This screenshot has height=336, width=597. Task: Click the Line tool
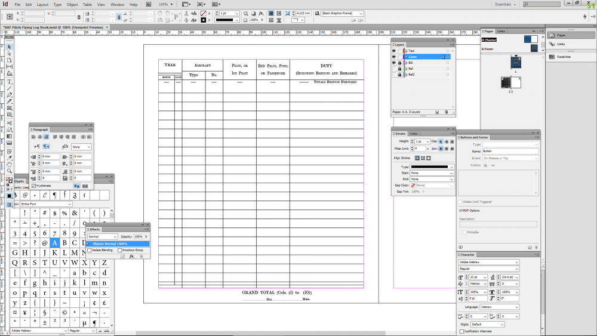coord(10,88)
